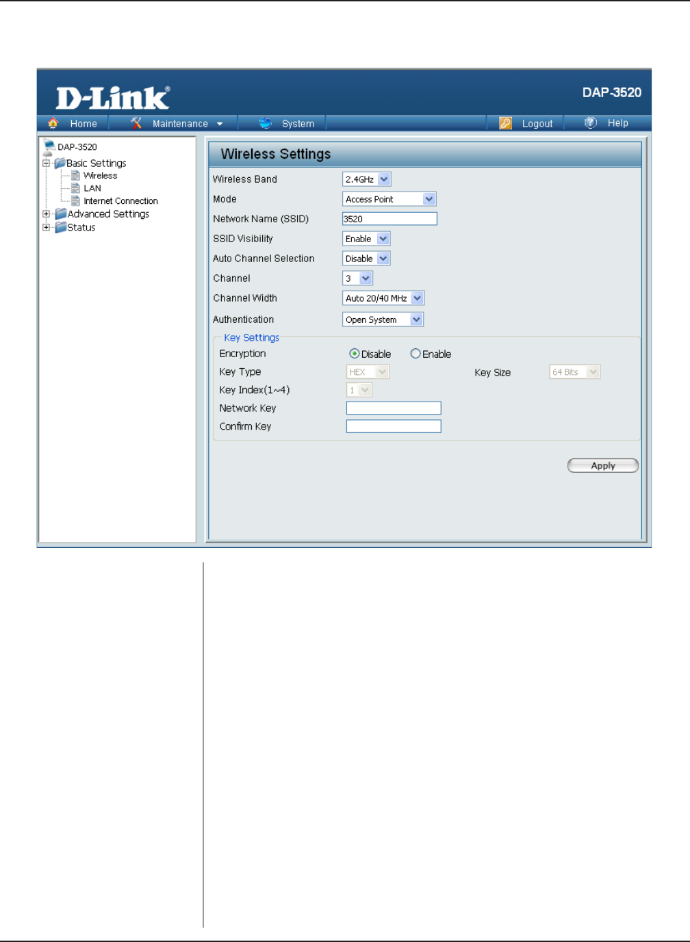Screen dimensions: 690x942
Task: Click the D-Link logo
Action: tap(112, 98)
